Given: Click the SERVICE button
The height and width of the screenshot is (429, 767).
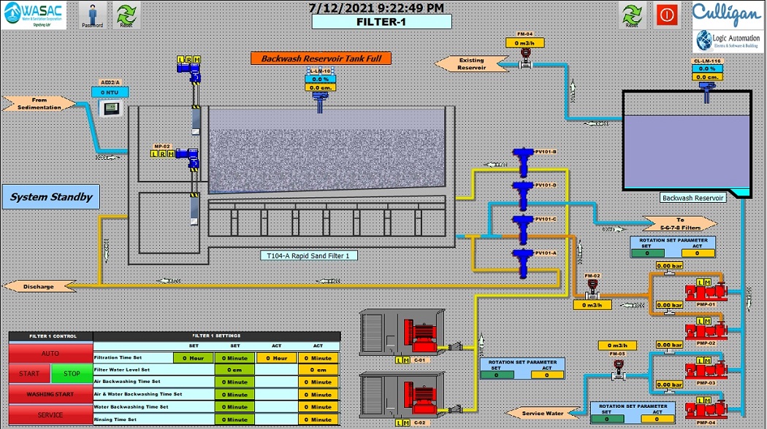Looking at the screenshot, I should pos(50,414).
